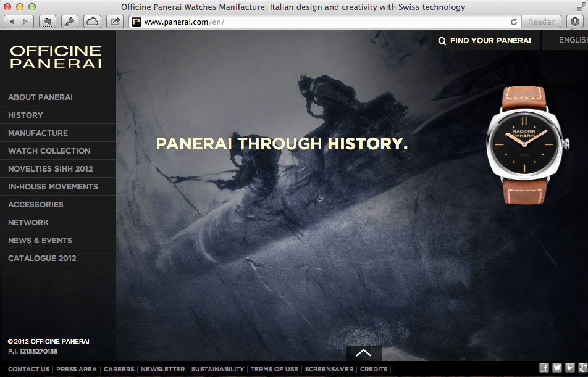Open the Manufacture menu item
The height and width of the screenshot is (377, 588).
tap(58, 133)
